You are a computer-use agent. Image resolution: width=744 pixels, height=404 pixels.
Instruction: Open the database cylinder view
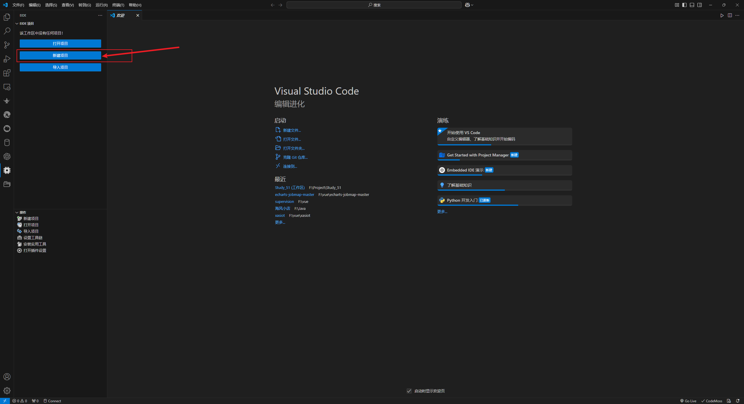pyautogui.click(x=7, y=143)
